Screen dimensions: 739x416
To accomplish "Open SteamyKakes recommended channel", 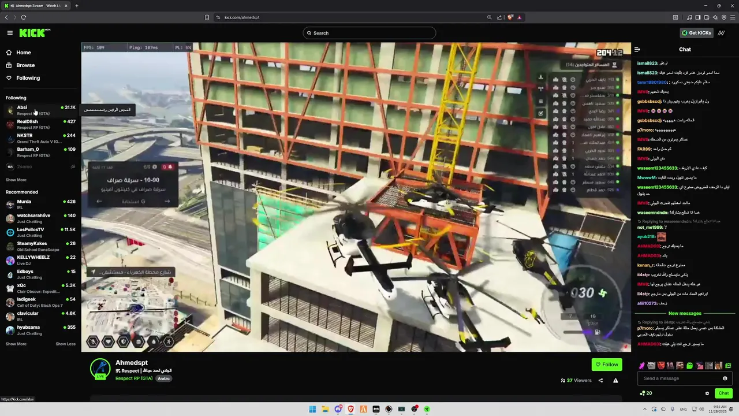I will click(40, 246).
